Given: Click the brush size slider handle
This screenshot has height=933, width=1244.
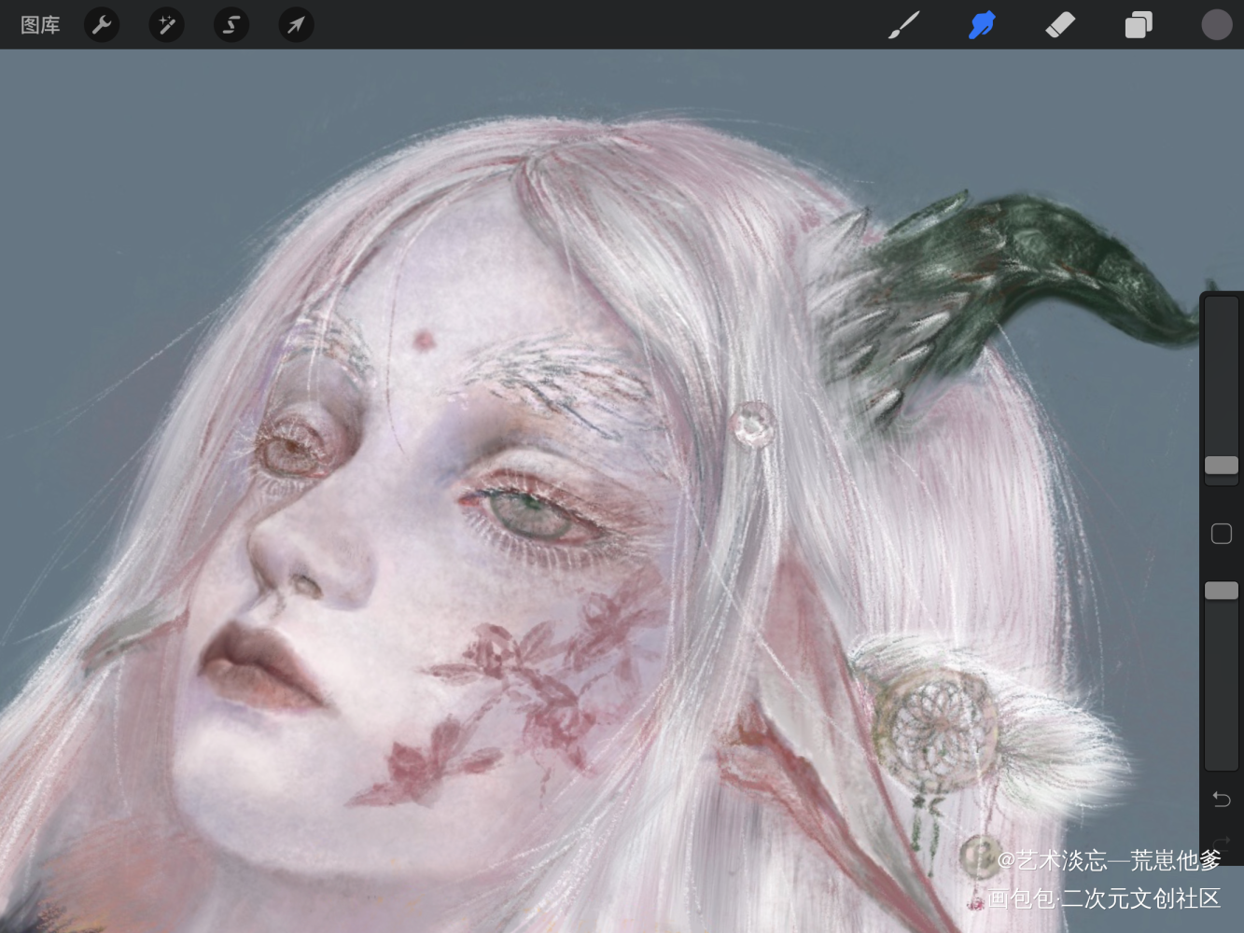Looking at the screenshot, I should [1221, 466].
